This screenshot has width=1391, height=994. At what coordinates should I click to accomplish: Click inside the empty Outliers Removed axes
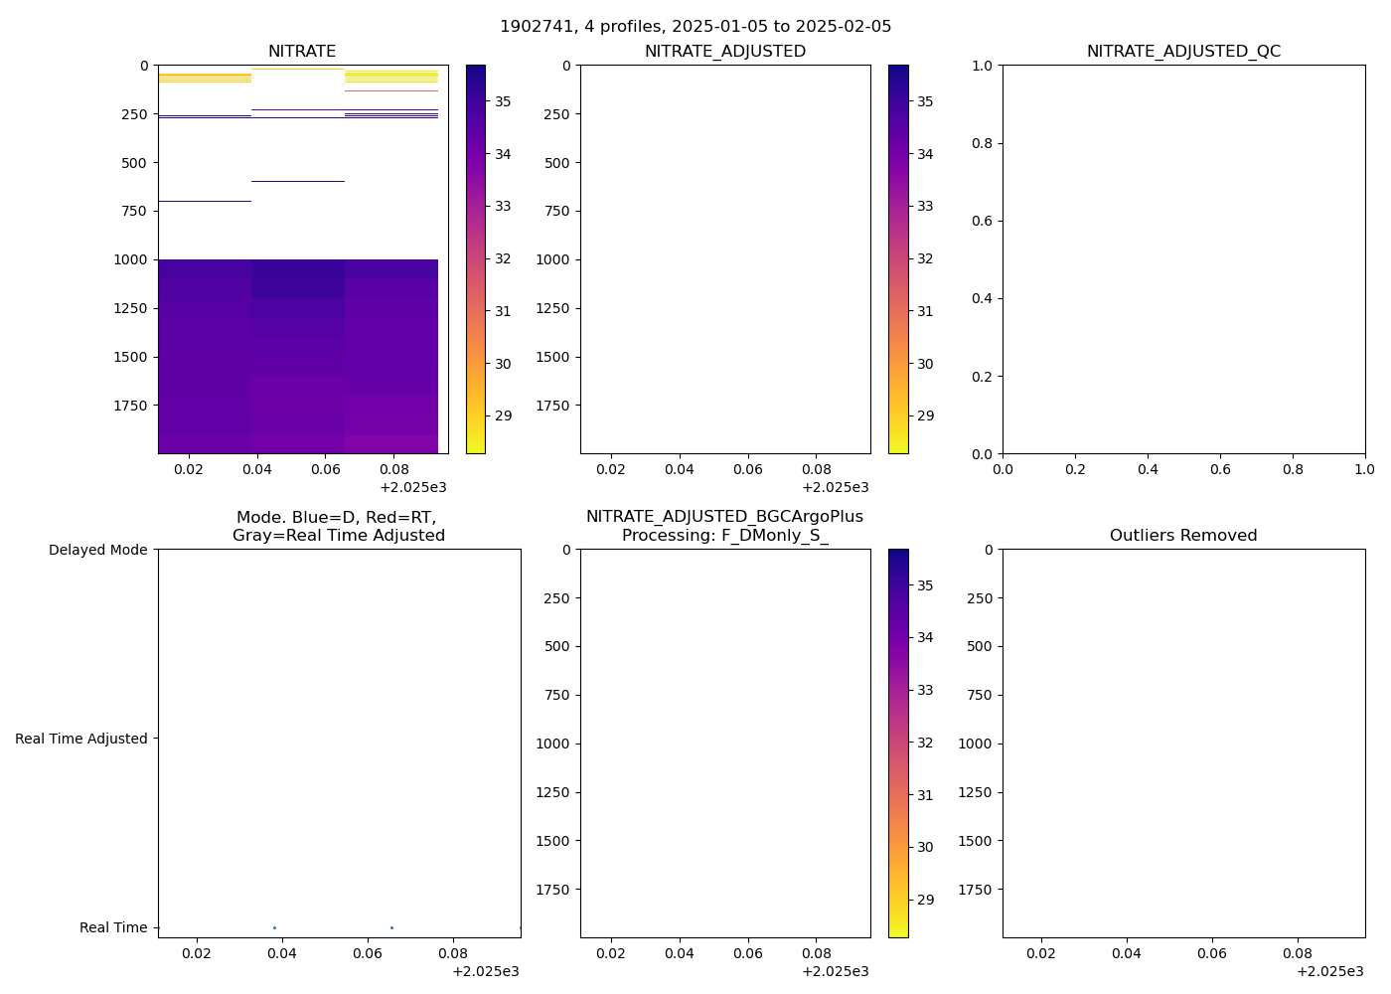tap(1183, 743)
